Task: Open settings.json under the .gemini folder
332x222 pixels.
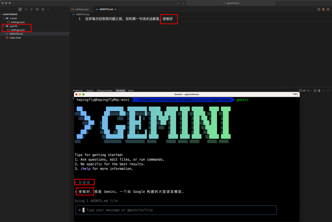Action: tap(18, 30)
